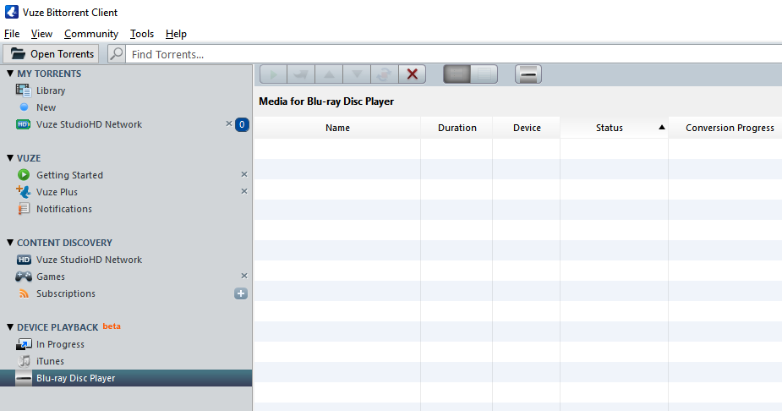Click the refresh/retry toolbar button
The height and width of the screenshot is (411, 782).
coord(385,74)
